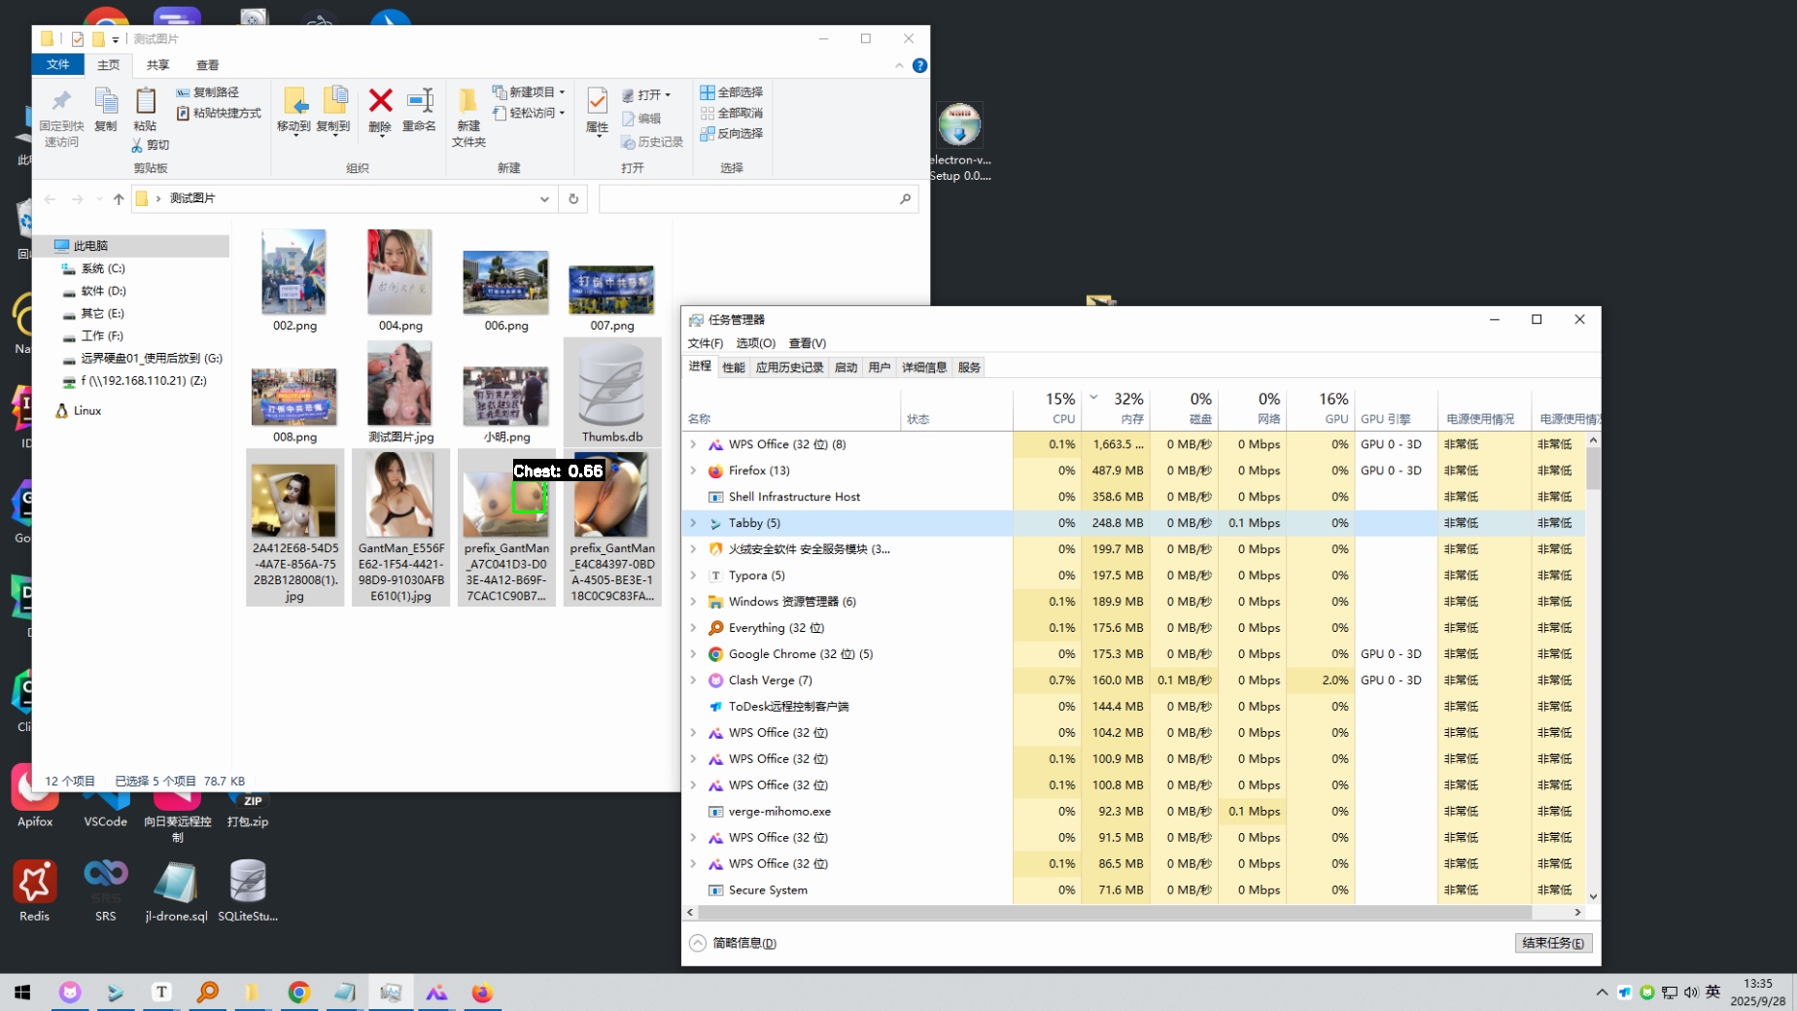Expand the Firefox (13) process group
This screenshot has width=1797, height=1011.
693,471
